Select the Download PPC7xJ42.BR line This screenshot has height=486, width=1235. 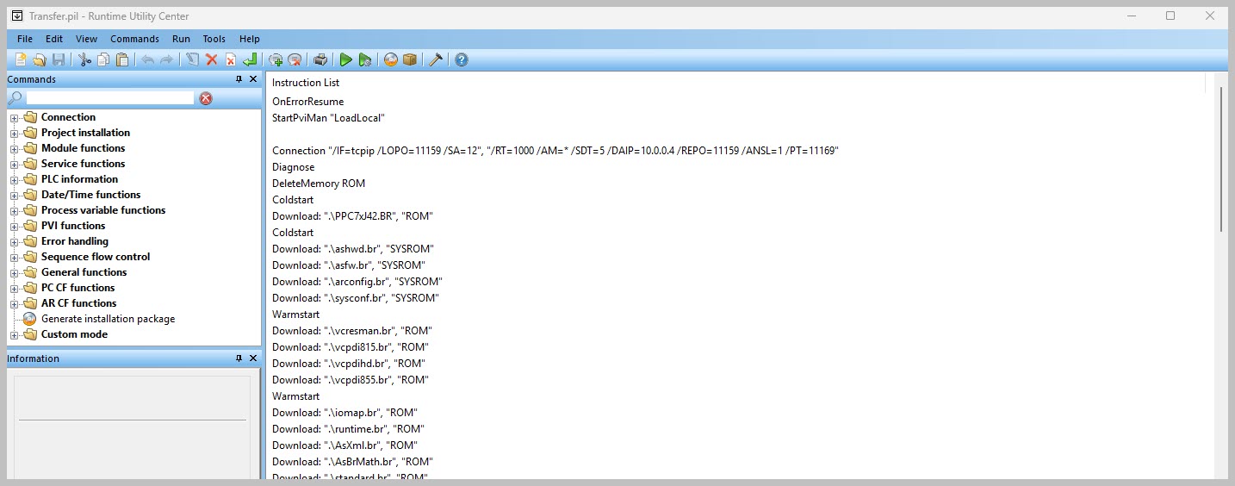click(x=352, y=216)
